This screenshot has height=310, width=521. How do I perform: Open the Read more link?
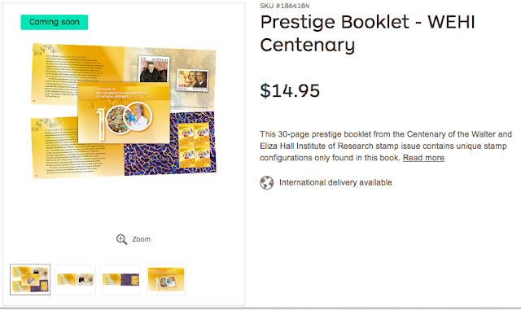(x=423, y=158)
